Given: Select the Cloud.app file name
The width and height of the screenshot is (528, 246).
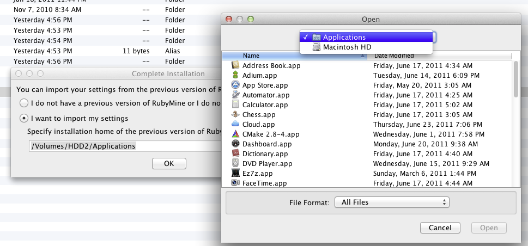Looking at the screenshot, I should (x=259, y=124).
